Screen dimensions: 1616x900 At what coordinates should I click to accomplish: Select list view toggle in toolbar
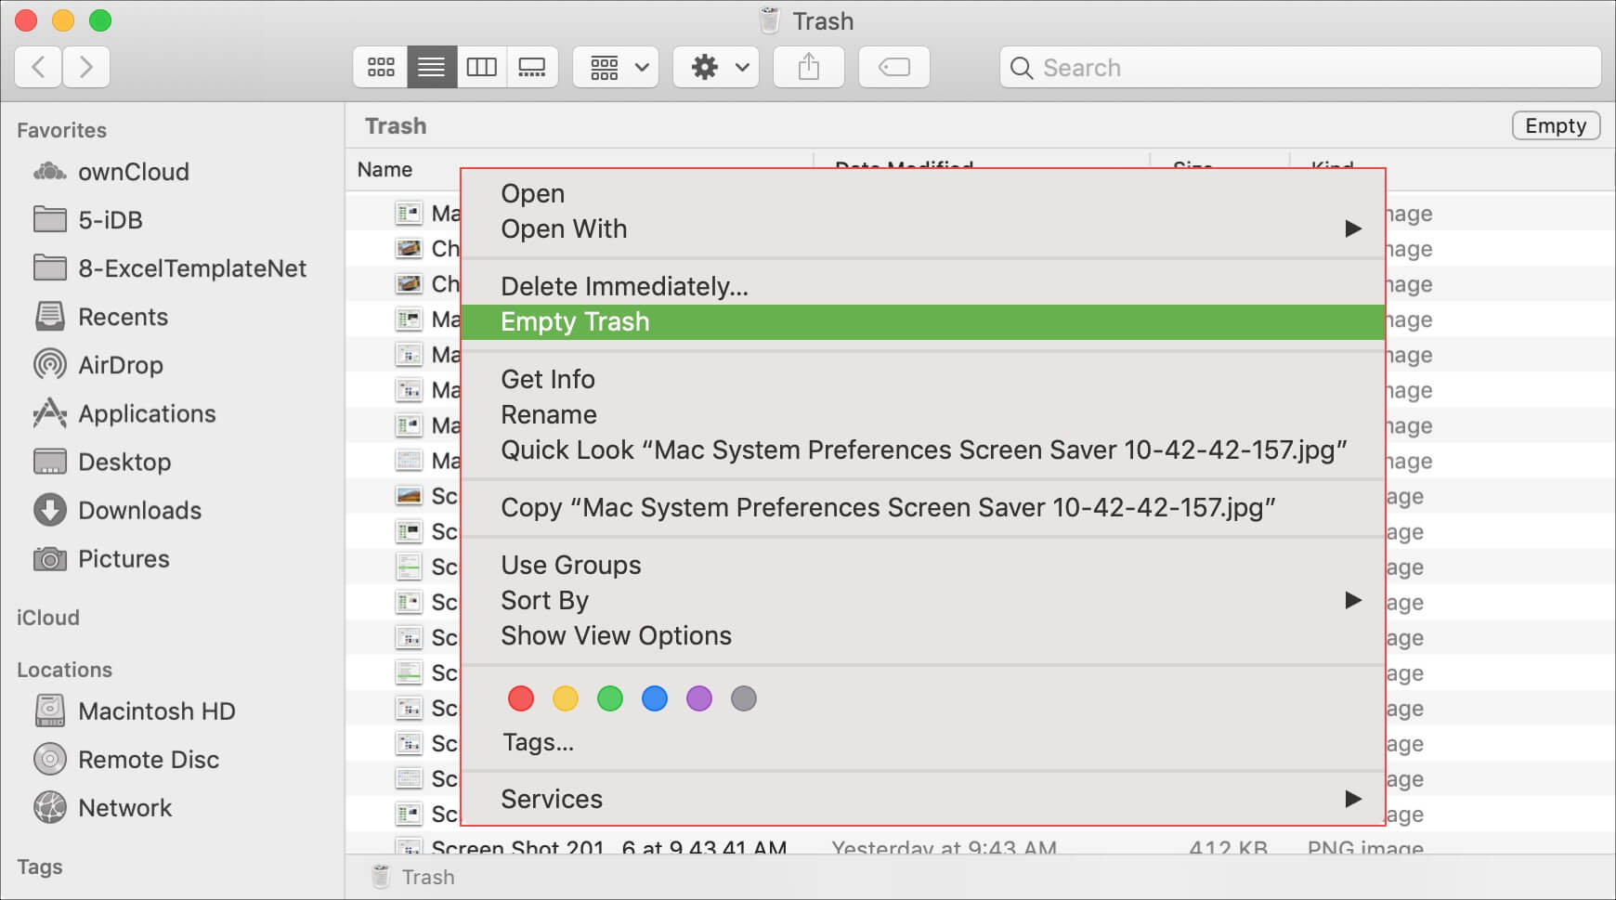[431, 68]
